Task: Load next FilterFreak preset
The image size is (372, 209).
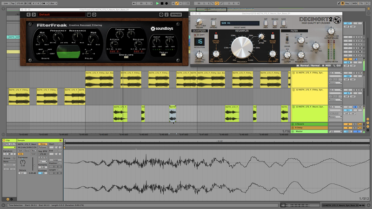Action: click(33, 14)
